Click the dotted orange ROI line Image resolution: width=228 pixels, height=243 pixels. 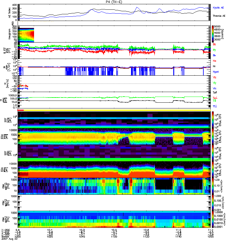tap(36, 22)
